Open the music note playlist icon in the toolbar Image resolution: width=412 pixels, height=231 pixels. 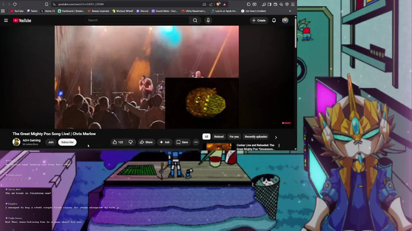point(264,4)
